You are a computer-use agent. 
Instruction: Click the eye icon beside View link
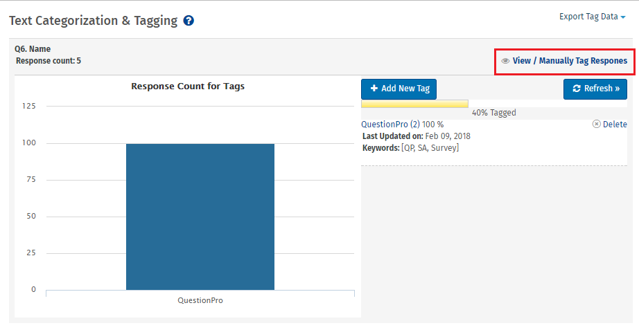click(x=505, y=61)
